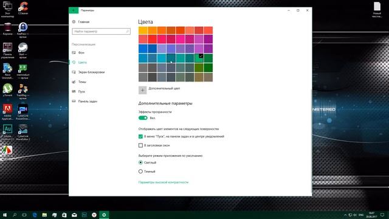The height and width of the screenshot is (219, 389).
Task: Launch uTorrent from the desktop
Action: click(7, 90)
